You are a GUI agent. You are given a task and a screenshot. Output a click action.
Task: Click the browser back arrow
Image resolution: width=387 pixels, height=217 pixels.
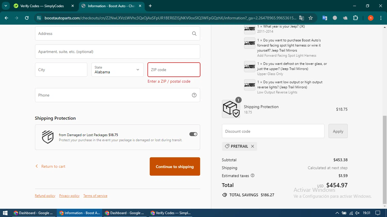6,18
